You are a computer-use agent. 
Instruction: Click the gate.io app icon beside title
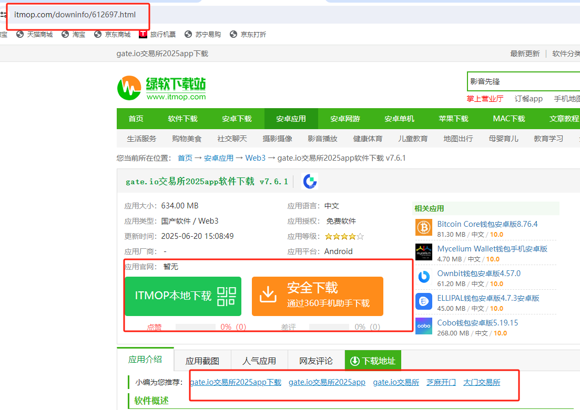(310, 182)
